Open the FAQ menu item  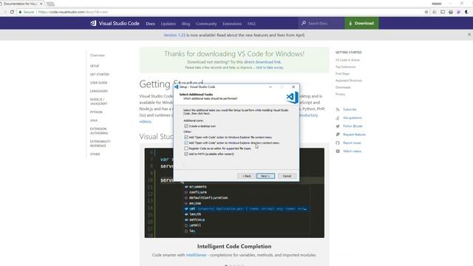pyautogui.click(x=251, y=24)
